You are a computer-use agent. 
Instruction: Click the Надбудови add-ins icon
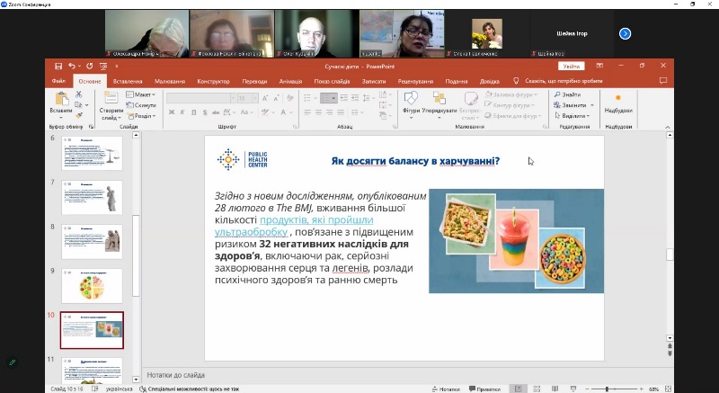[618, 98]
